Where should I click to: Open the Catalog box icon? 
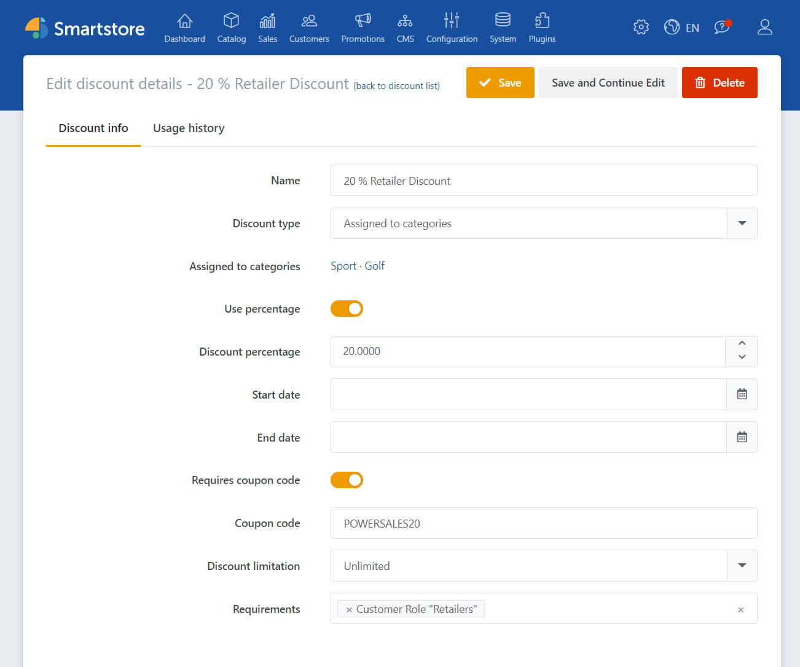click(231, 21)
